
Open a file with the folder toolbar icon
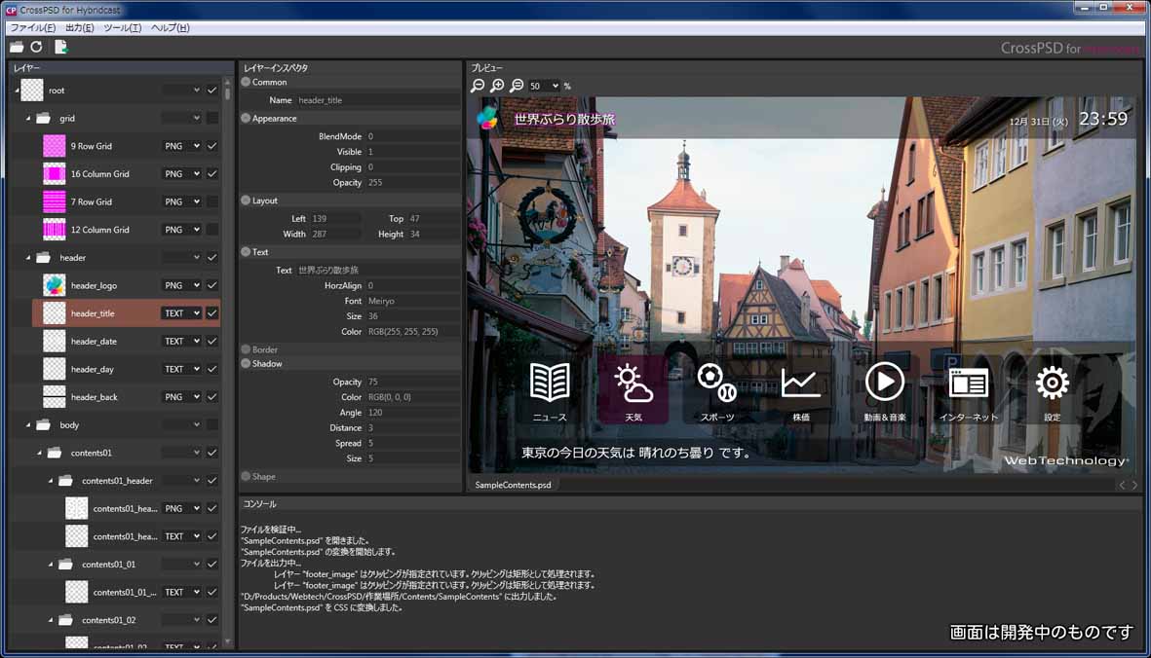(x=17, y=47)
